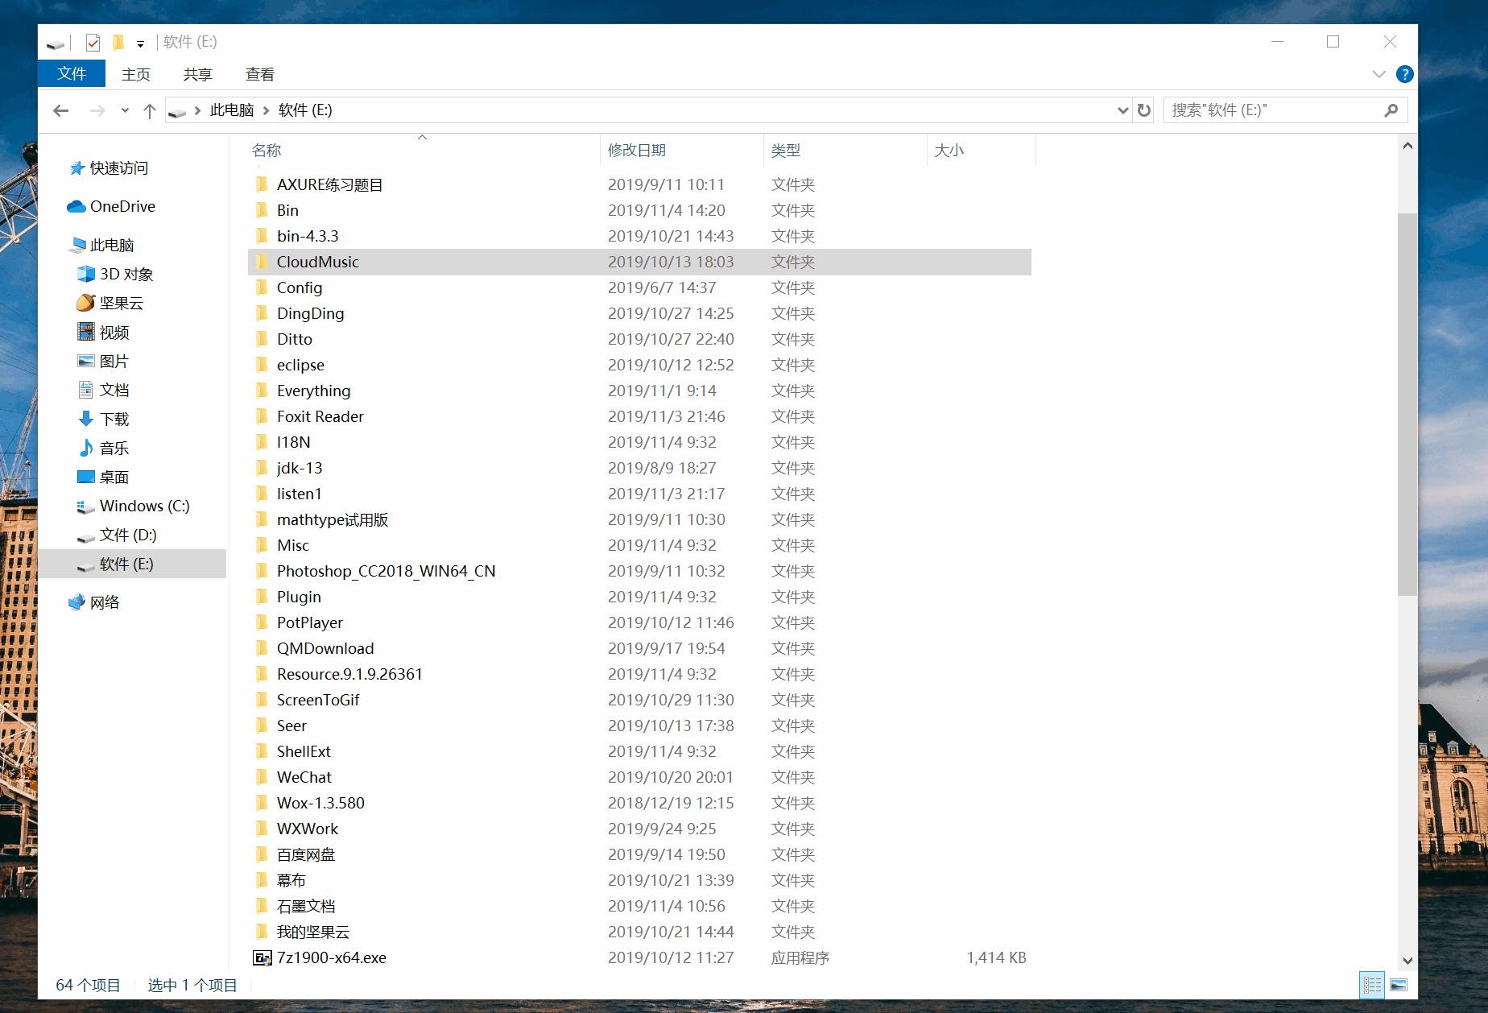Open Properties from the Quick Access Toolbar
The width and height of the screenshot is (1488, 1013).
[93, 42]
